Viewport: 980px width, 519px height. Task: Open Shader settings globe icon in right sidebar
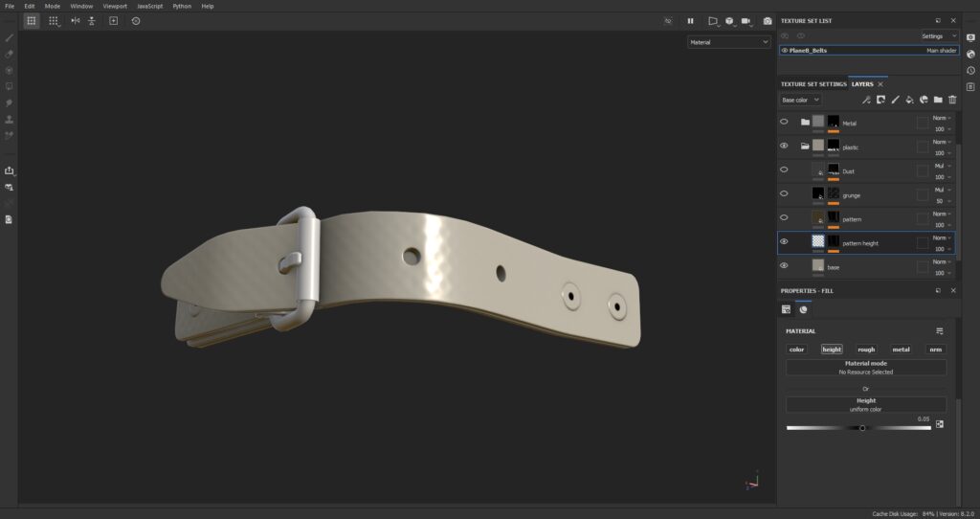(x=970, y=54)
